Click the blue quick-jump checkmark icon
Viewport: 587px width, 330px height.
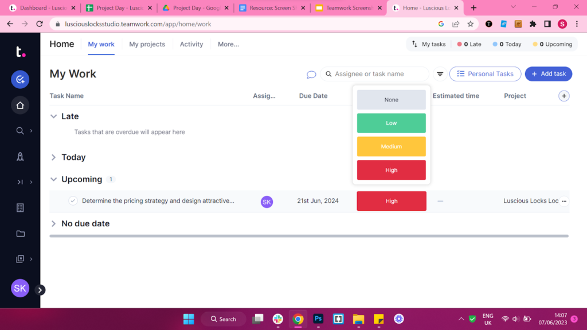20,79
